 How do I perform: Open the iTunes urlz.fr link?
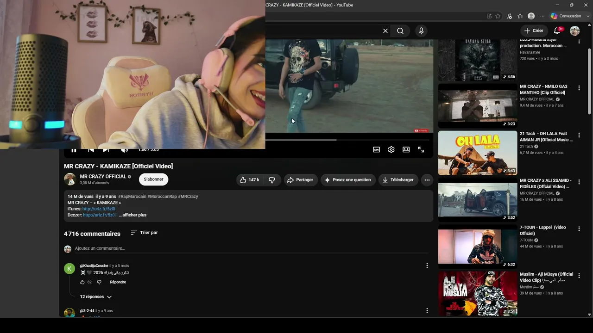click(99, 209)
